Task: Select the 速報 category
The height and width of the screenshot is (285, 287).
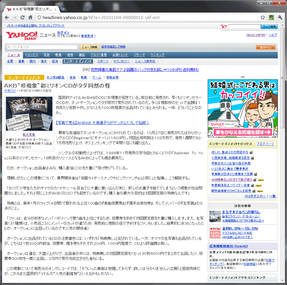Action: [21, 61]
